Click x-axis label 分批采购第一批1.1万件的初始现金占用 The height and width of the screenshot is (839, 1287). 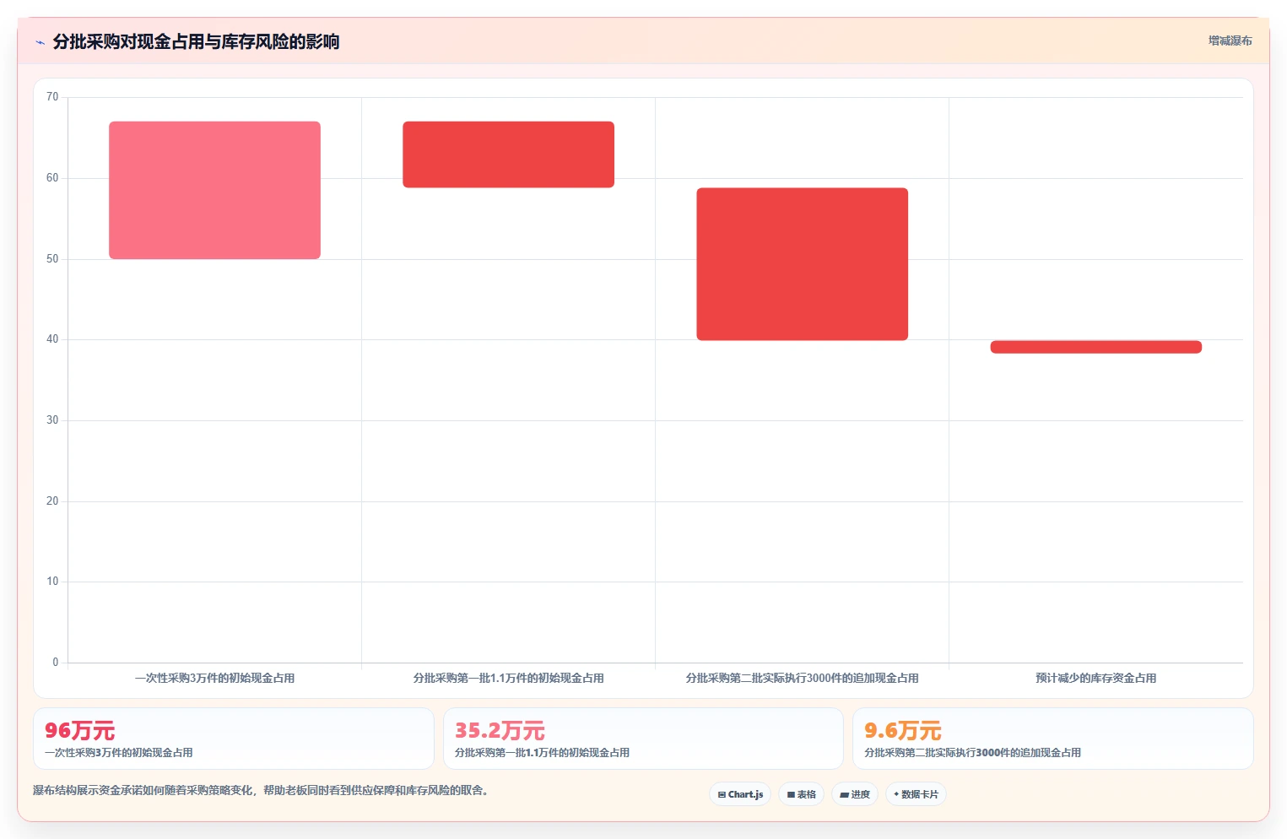coord(508,678)
